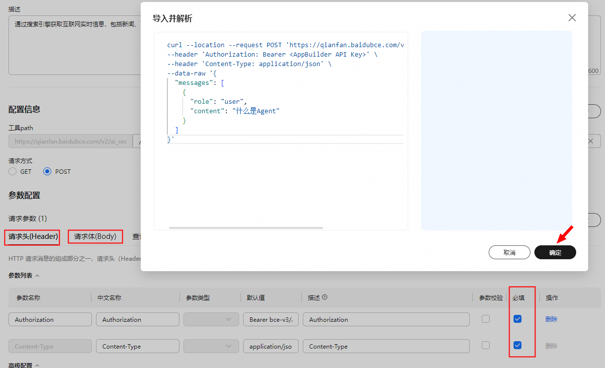The image size is (605, 368).
Task: Click the 参数校验 column header
Action: pyautogui.click(x=491, y=298)
